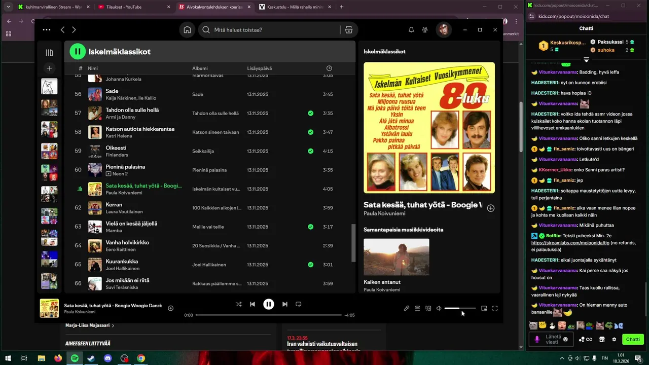
Task: Open the Iskelmän Kultaiset Vuosikymmenet album cover
Action: (429, 128)
